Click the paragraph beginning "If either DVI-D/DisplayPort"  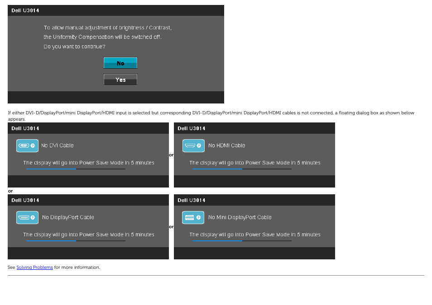(211, 116)
